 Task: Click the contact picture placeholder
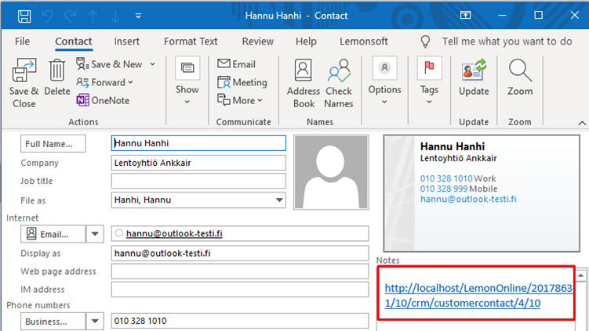pos(331,172)
